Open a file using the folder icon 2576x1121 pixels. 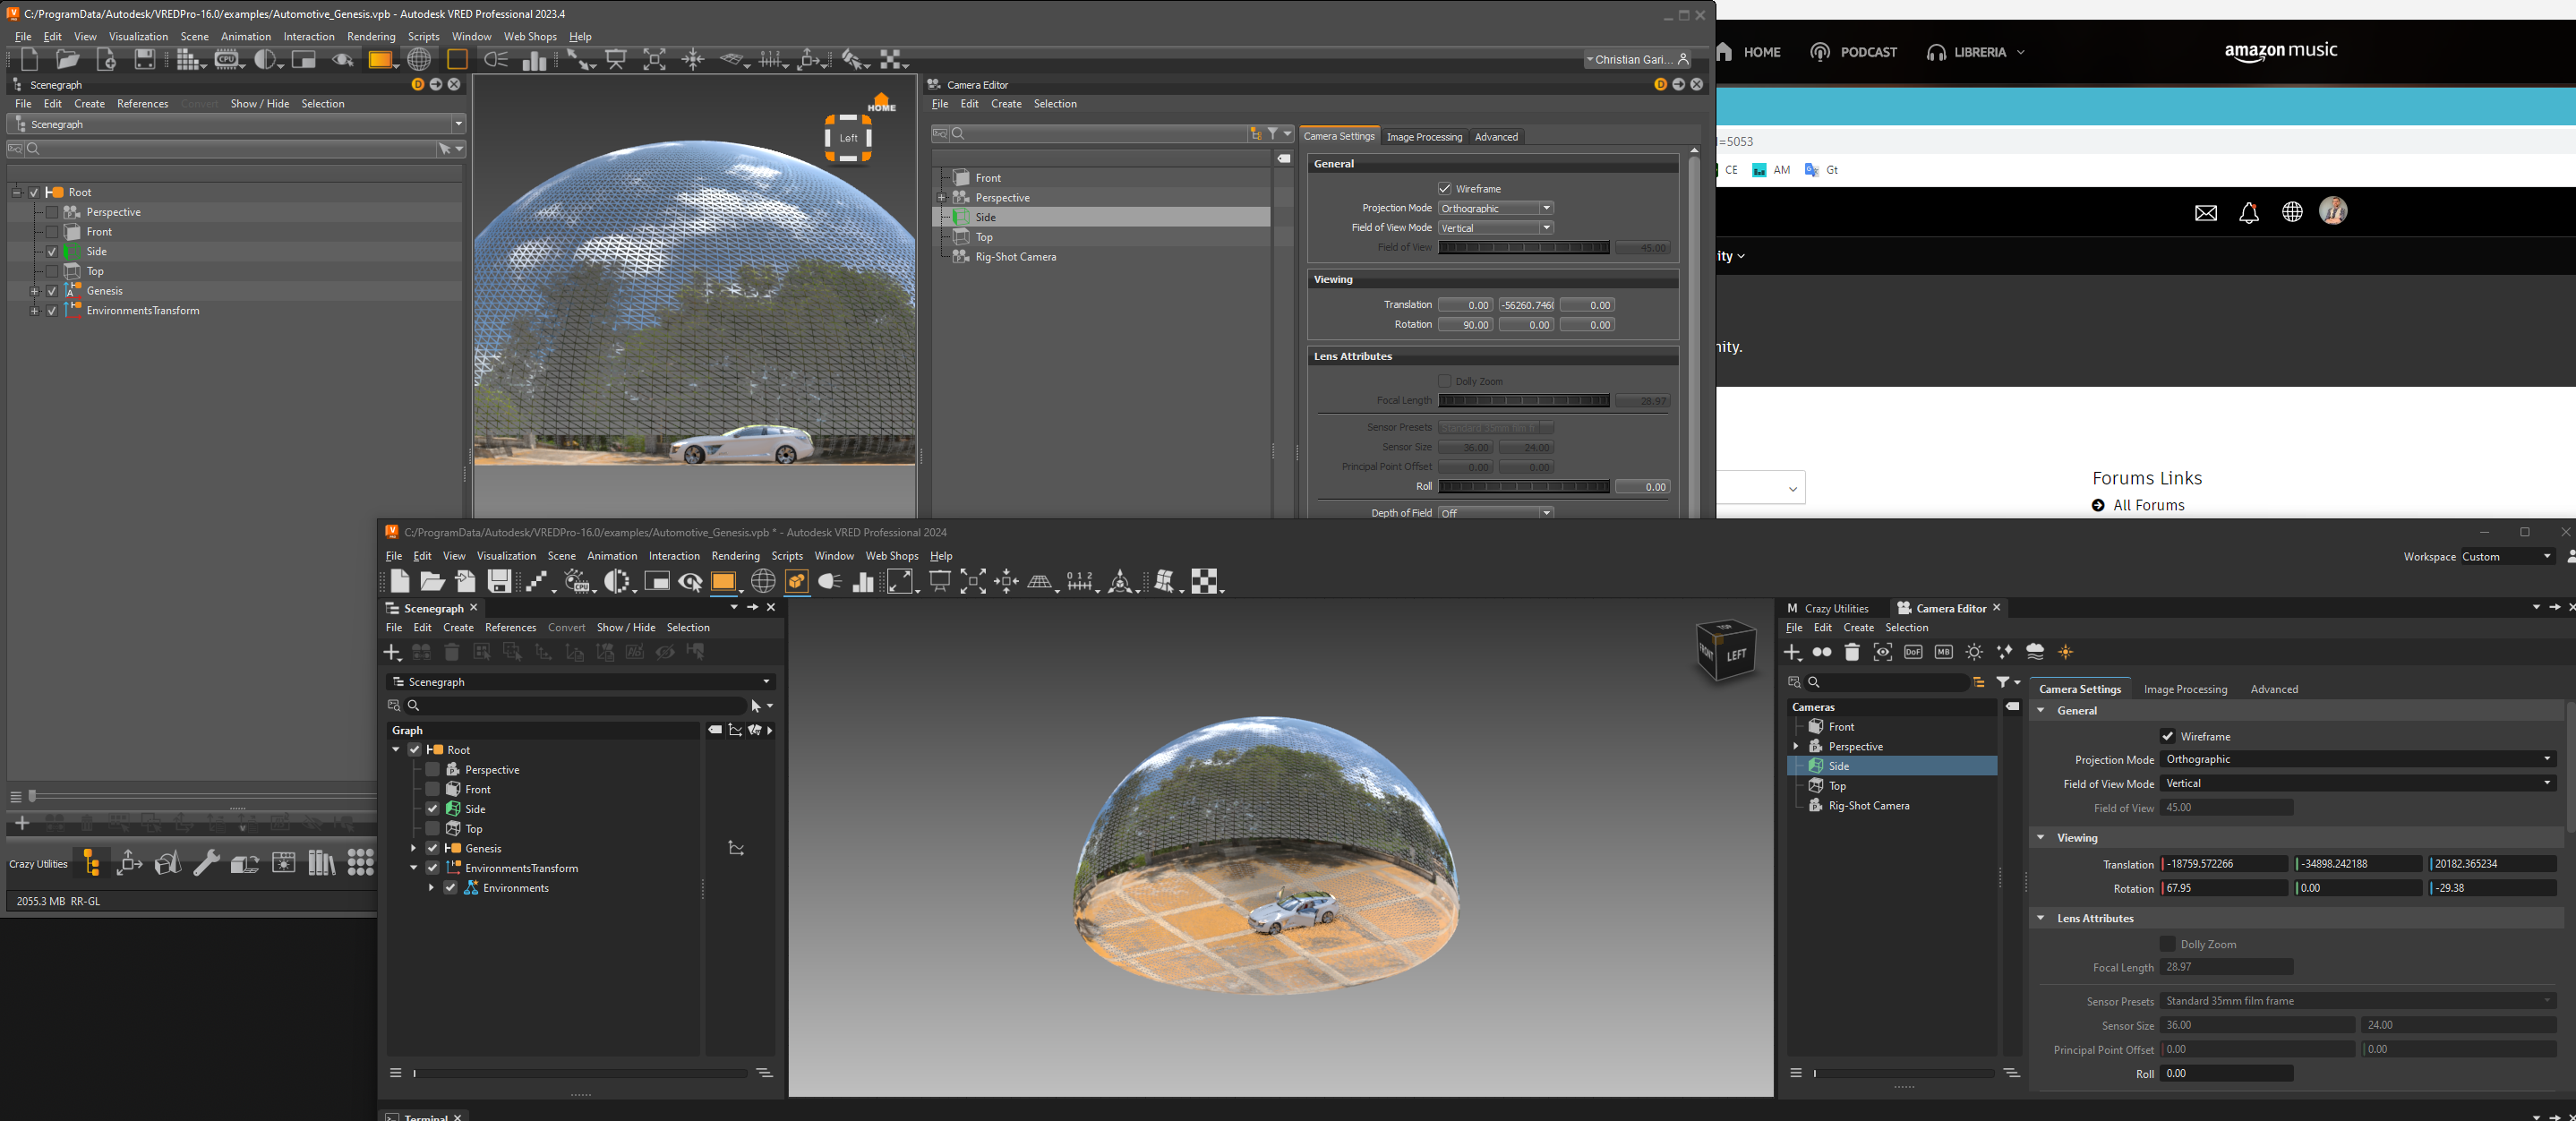coord(432,581)
